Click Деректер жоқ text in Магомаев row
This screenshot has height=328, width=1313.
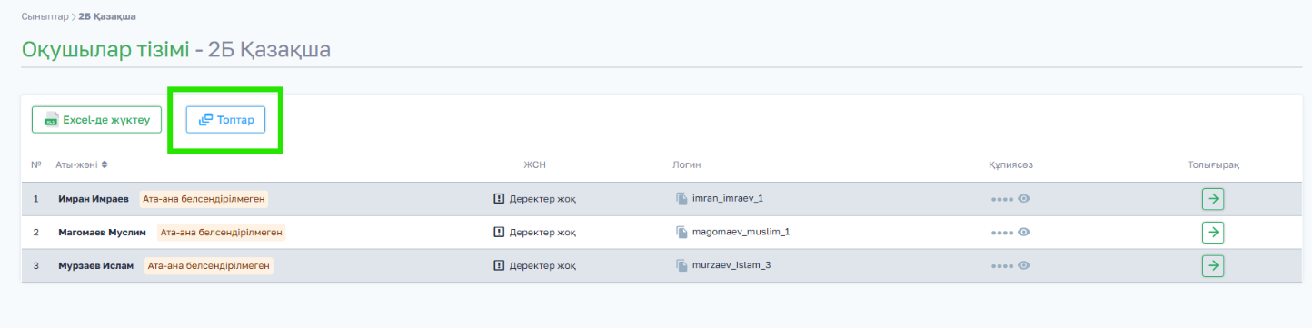coord(542,232)
